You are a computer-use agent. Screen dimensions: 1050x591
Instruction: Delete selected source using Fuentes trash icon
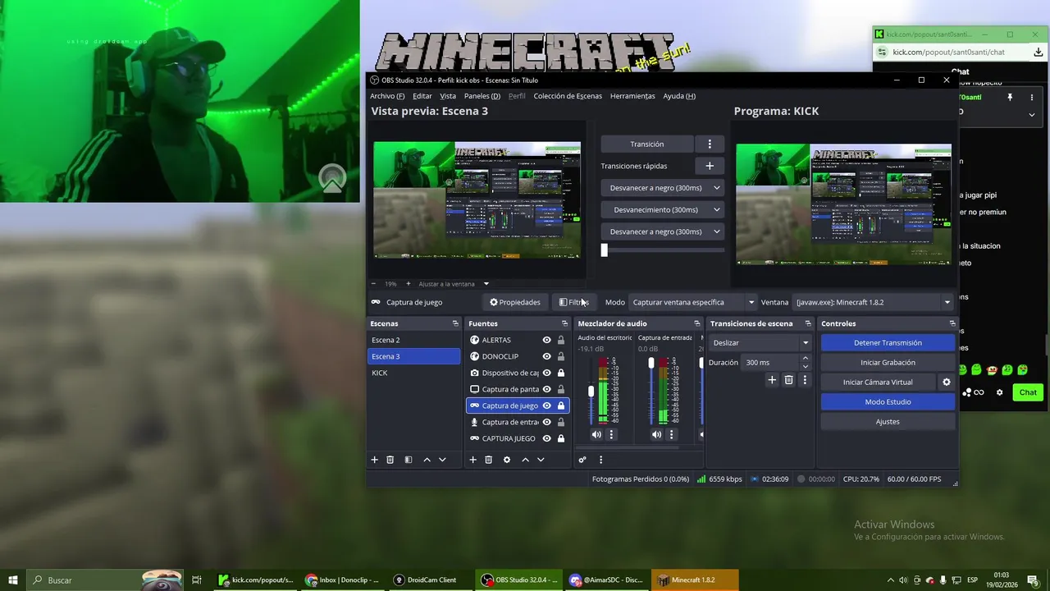488,460
